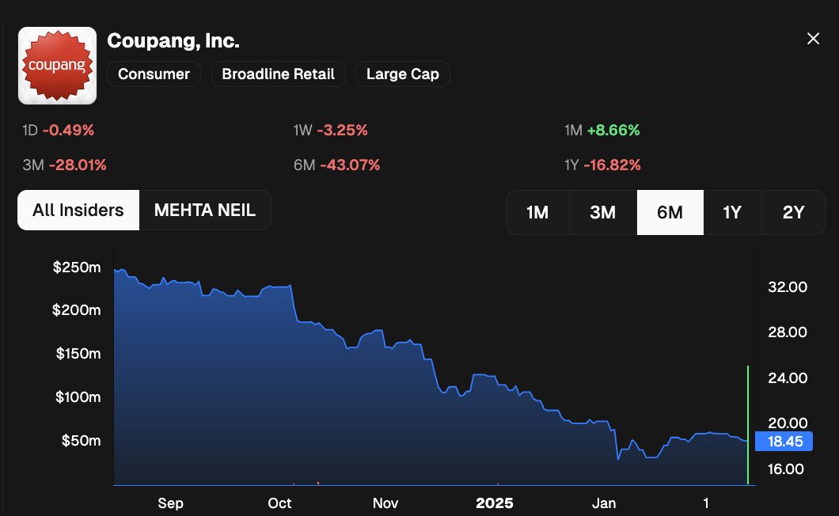Click the Jan date axis label
The height and width of the screenshot is (516, 839).
tap(604, 503)
